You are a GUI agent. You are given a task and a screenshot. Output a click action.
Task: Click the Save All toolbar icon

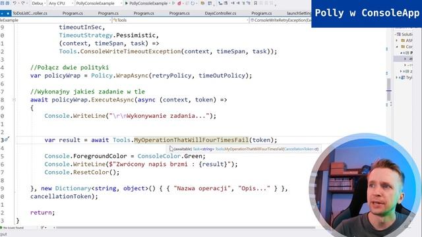(7, 3)
